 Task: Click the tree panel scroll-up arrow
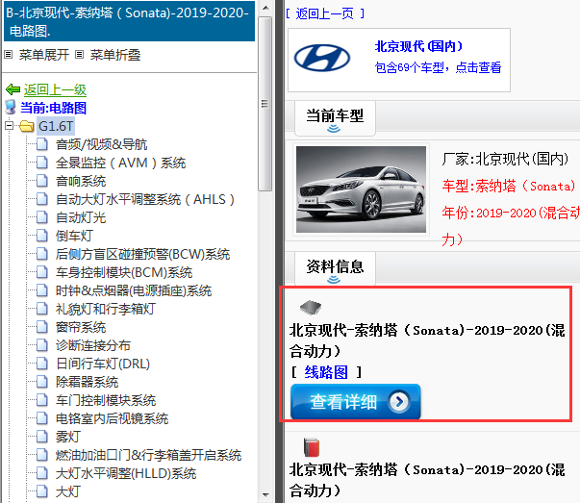coord(265,8)
